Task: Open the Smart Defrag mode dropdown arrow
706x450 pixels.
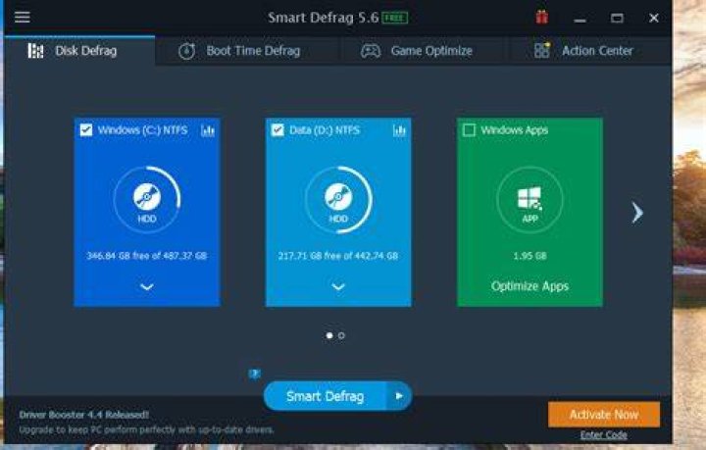Action: [x=399, y=396]
